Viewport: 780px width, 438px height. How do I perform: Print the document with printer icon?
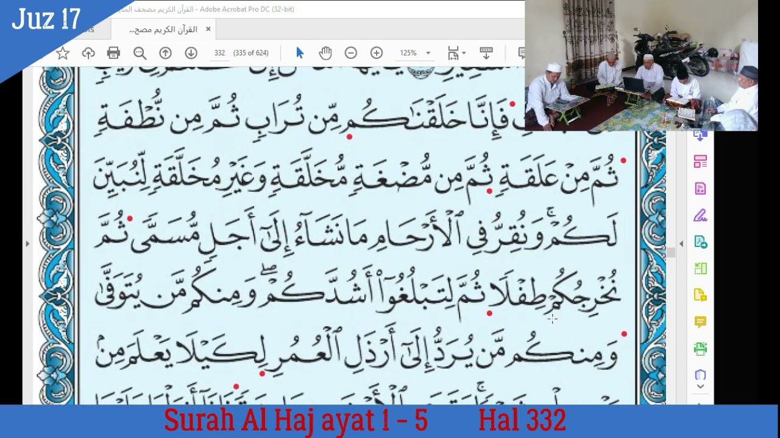[113, 54]
